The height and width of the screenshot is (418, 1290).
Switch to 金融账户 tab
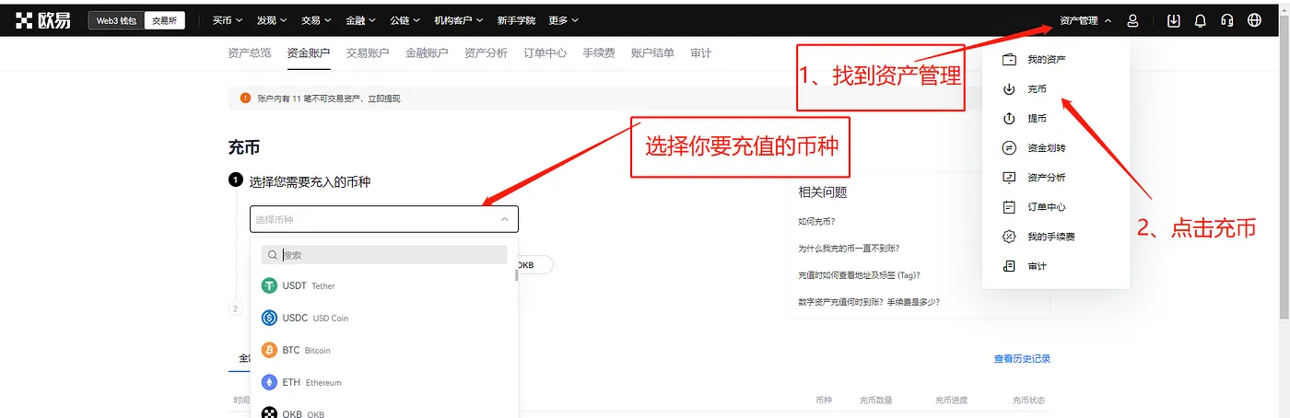[427, 53]
